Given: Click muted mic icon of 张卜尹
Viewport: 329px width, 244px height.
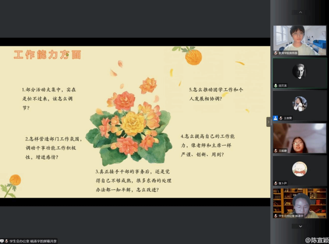Looking at the screenshot, I should click(x=276, y=183).
